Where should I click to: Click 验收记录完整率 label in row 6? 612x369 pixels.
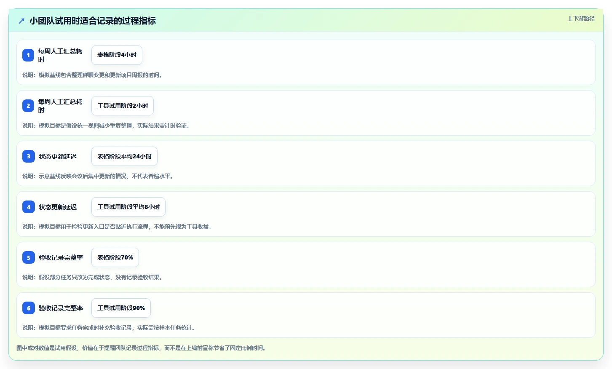click(61, 308)
